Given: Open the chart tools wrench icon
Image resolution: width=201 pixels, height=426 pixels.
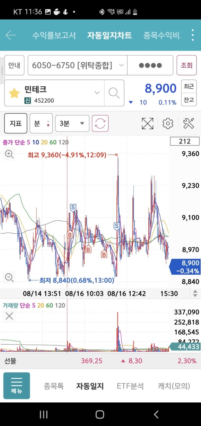Looking at the screenshot, I should click(x=189, y=123).
